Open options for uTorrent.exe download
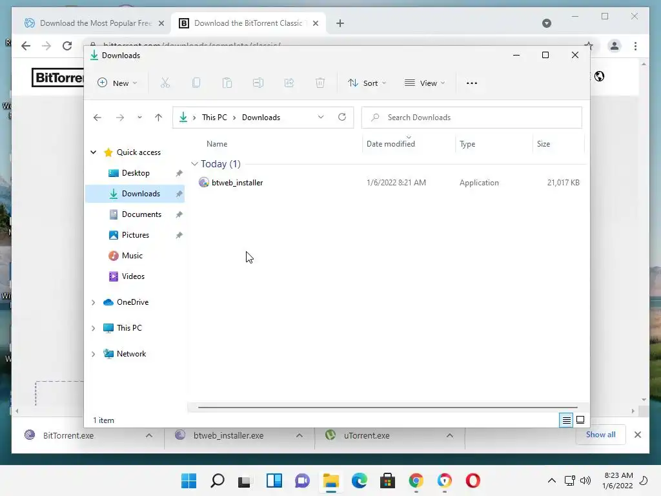This screenshot has height=496, width=661. pyautogui.click(x=450, y=435)
